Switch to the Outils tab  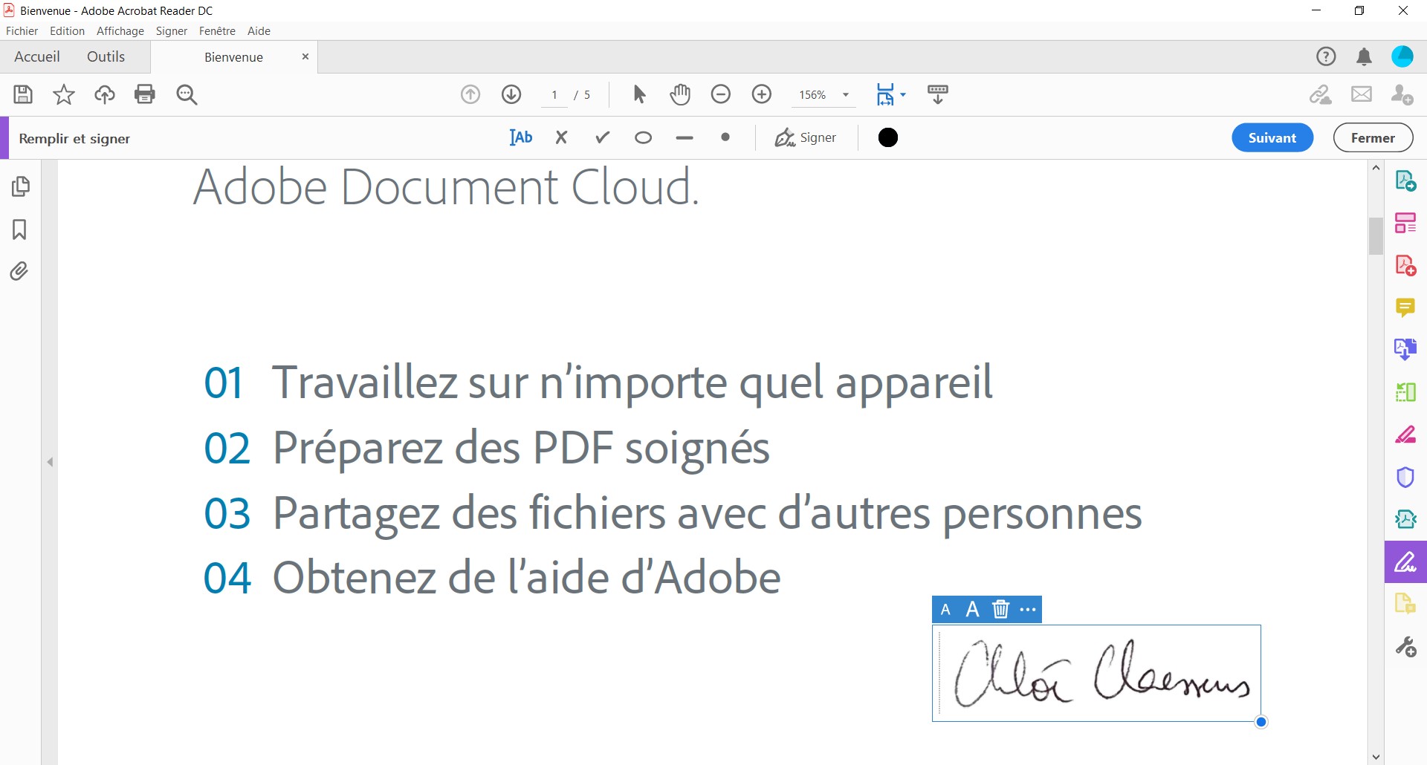(106, 57)
